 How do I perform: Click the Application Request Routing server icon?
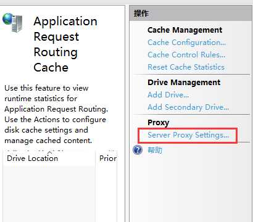coord(12,23)
